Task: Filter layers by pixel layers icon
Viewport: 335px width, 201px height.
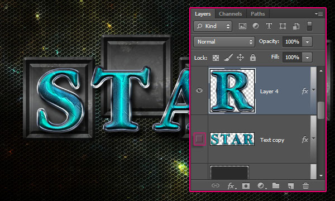Action: [x=242, y=26]
